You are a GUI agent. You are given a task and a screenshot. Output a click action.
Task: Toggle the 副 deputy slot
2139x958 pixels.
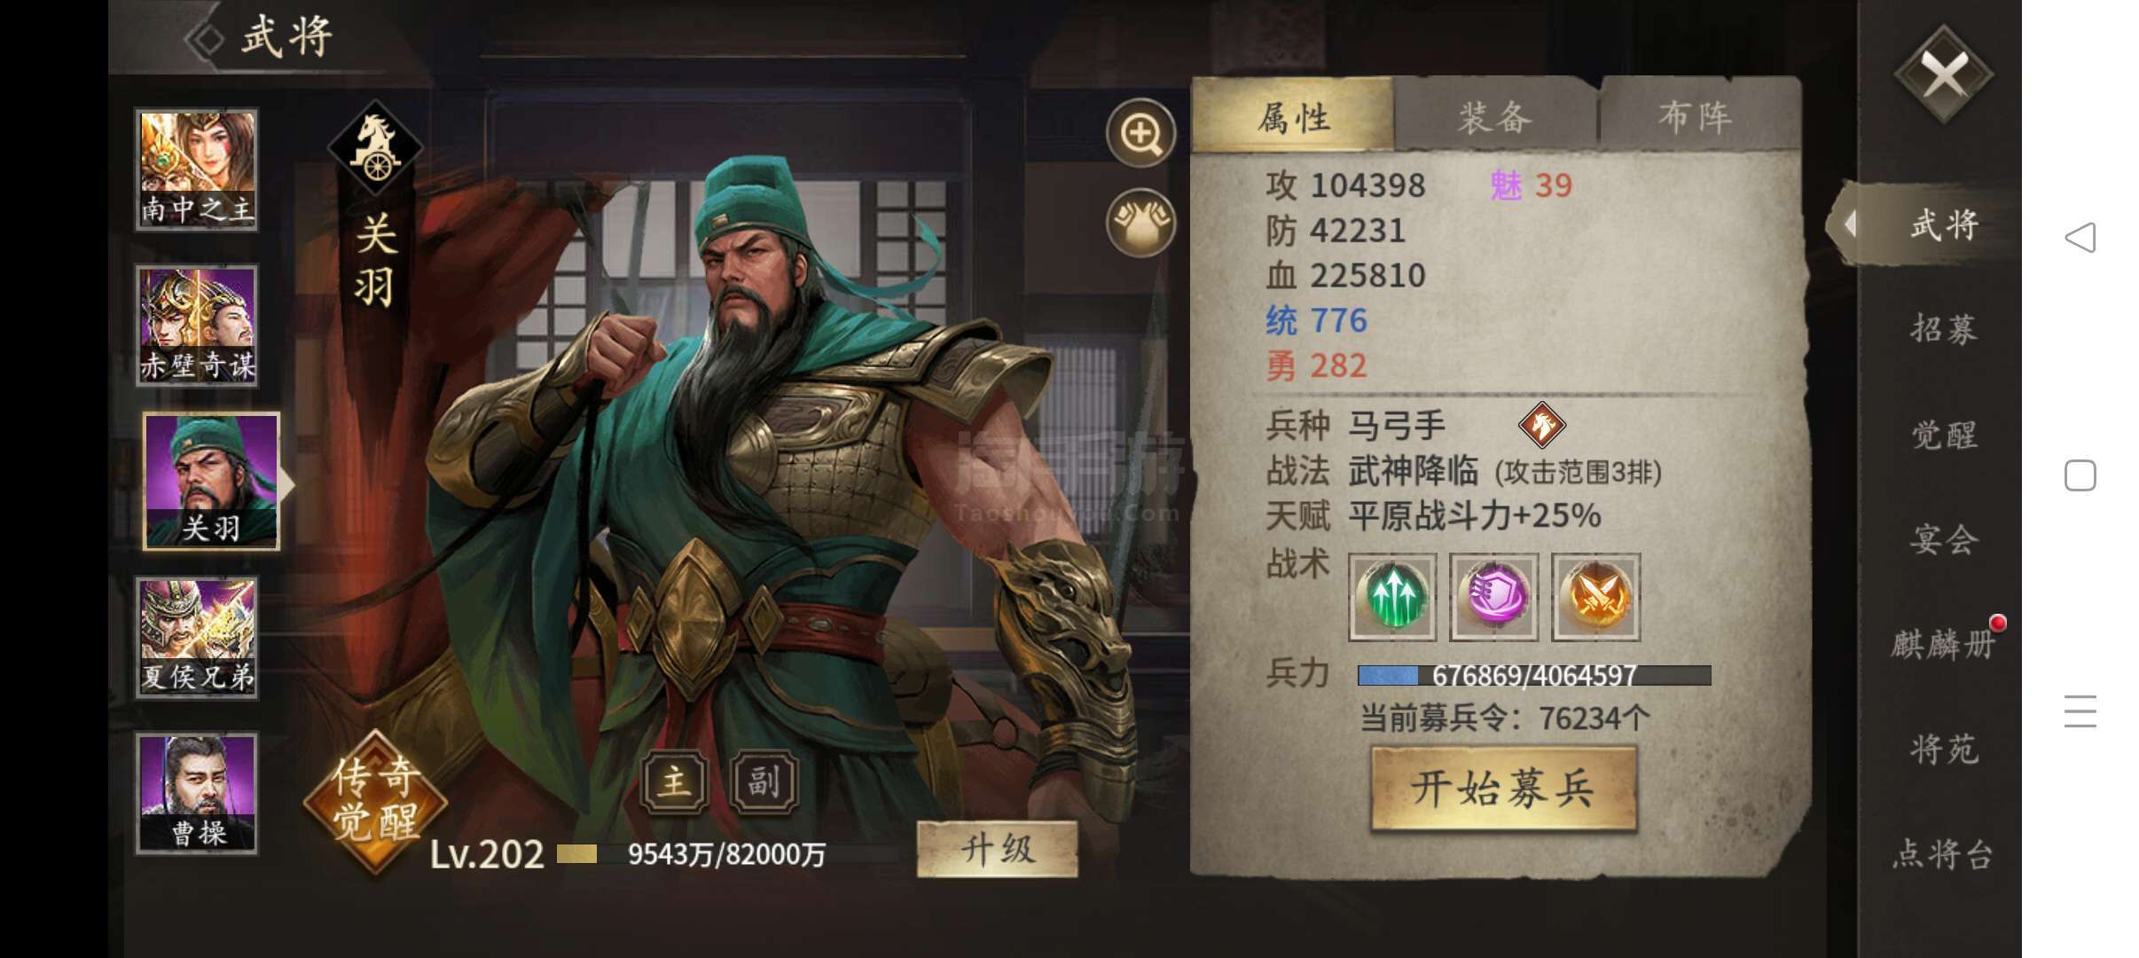click(764, 781)
